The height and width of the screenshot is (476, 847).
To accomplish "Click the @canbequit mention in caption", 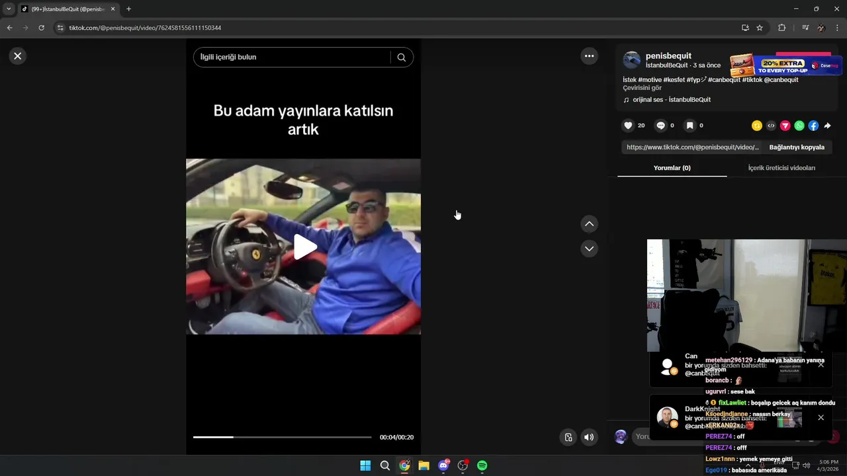I will pyautogui.click(x=781, y=80).
